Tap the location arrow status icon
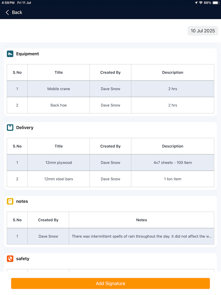This screenshot has height=295, width=221. [196, 3]
